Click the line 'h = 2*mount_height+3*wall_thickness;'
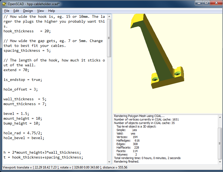 coord(42,153)
